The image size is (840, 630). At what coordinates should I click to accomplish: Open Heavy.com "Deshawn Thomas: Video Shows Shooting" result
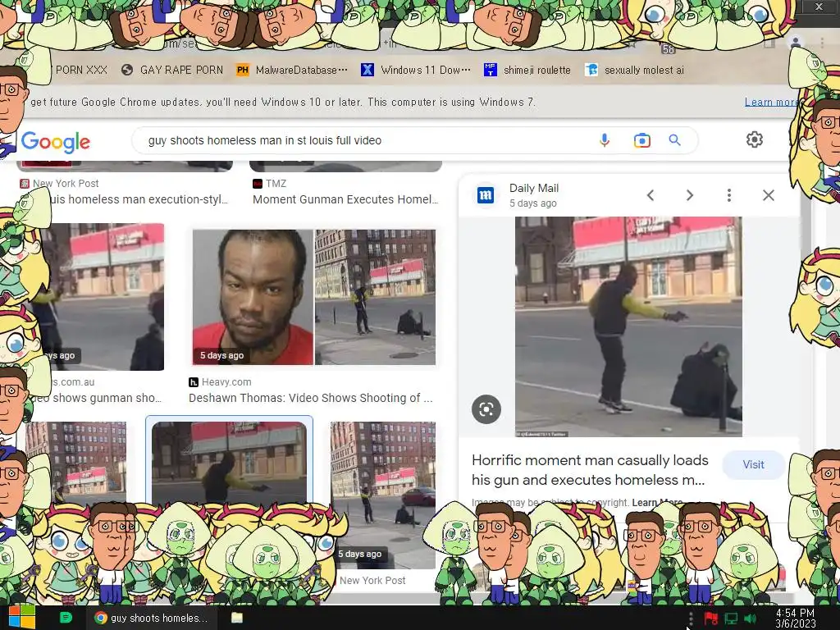point(311,398)
